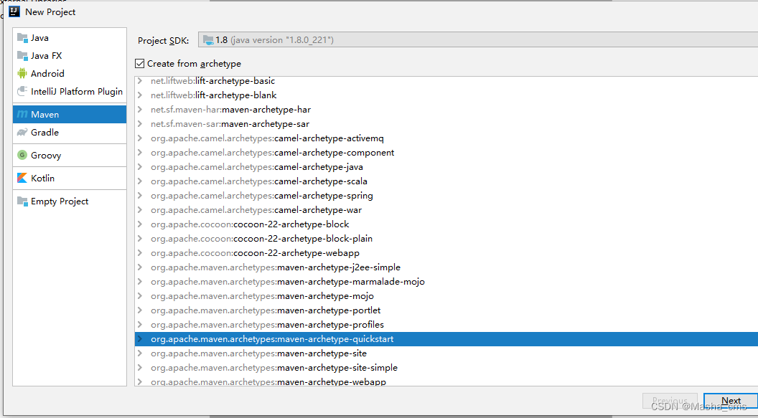This screenshot has width=758, height=418.
Task: Click the Java project type icon
Action: (22, 38)
